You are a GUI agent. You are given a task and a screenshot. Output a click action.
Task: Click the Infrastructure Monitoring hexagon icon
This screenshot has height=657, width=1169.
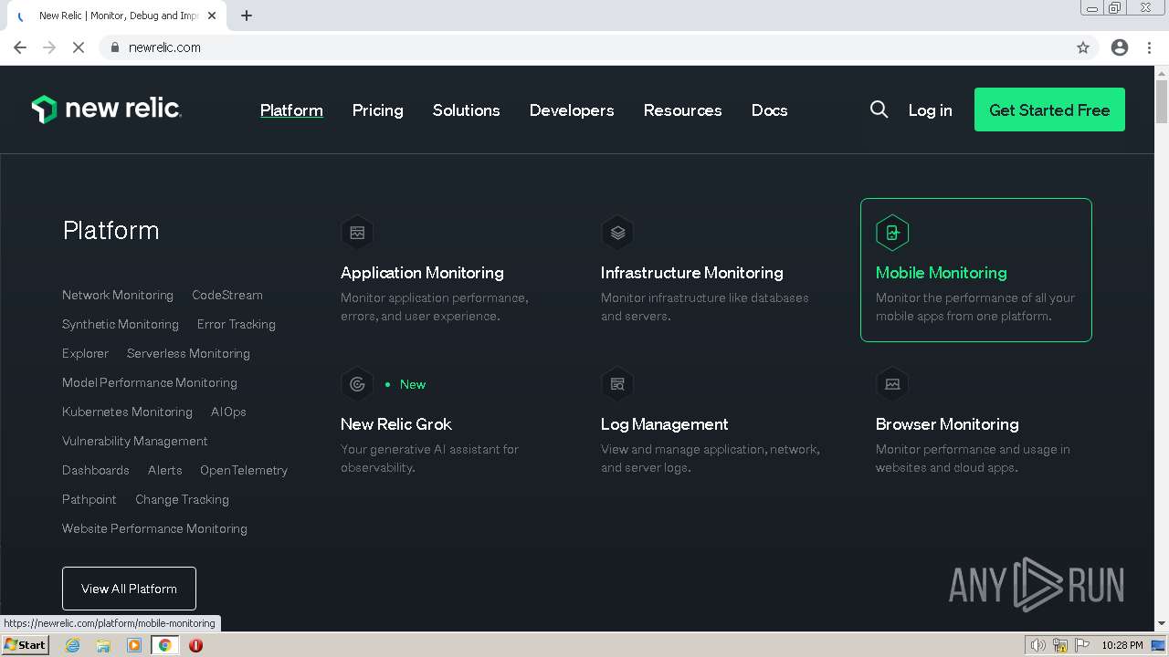[x=617, y=233]
